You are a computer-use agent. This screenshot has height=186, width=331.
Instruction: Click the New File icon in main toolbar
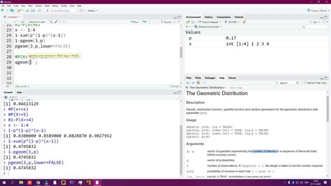(2, 10)
